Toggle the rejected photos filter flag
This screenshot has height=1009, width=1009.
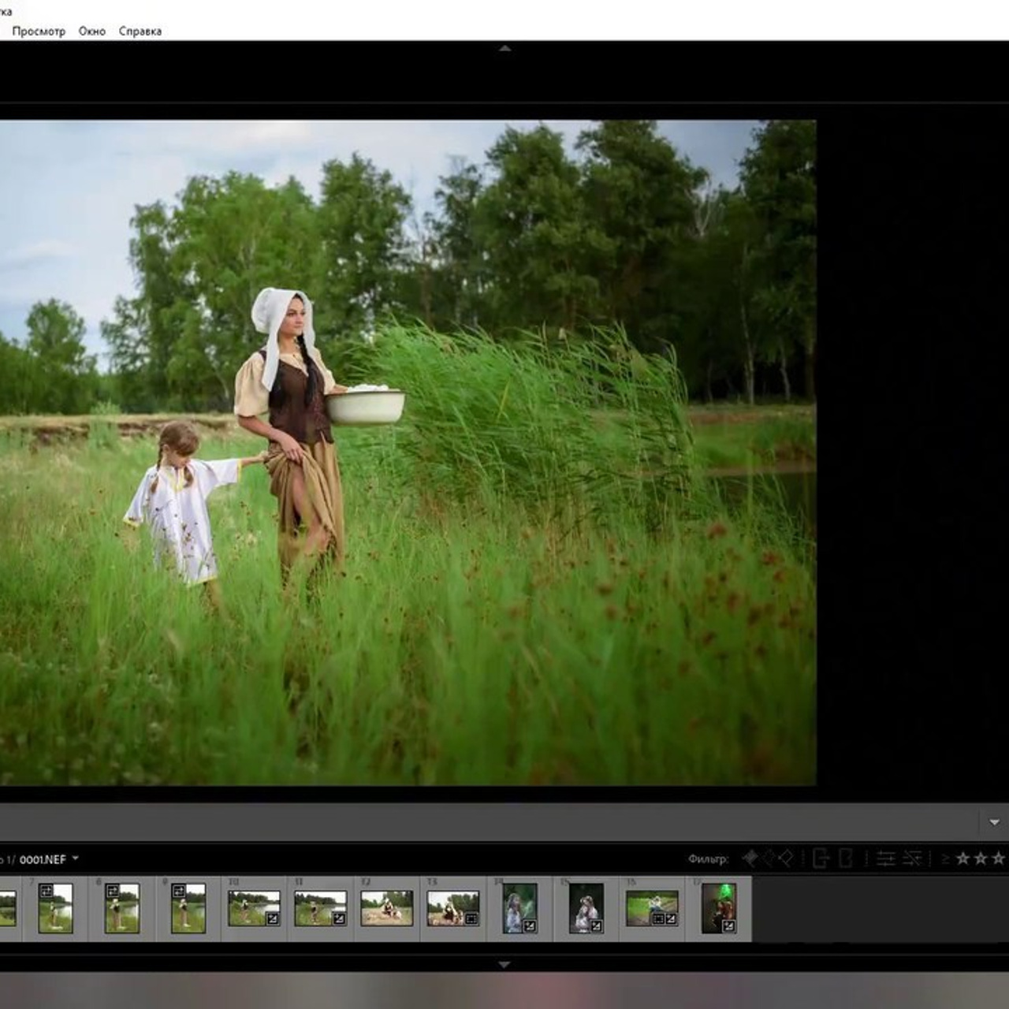pos(786,858)
